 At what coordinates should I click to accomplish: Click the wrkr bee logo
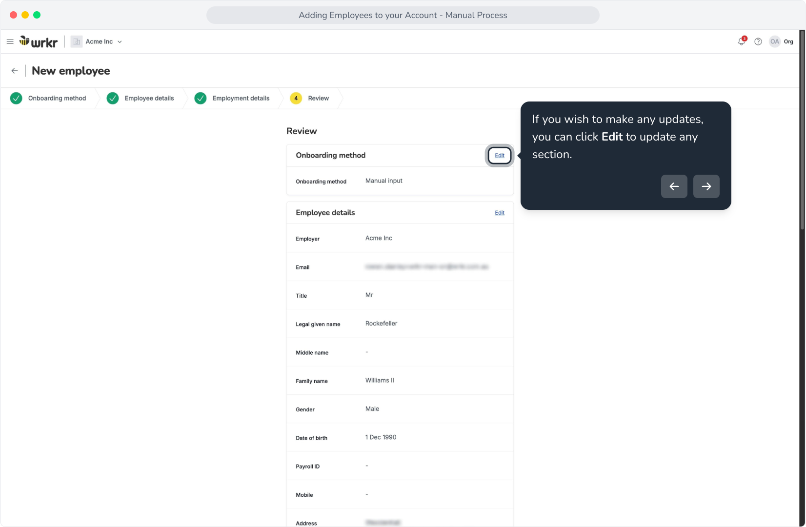pos(39,42)
